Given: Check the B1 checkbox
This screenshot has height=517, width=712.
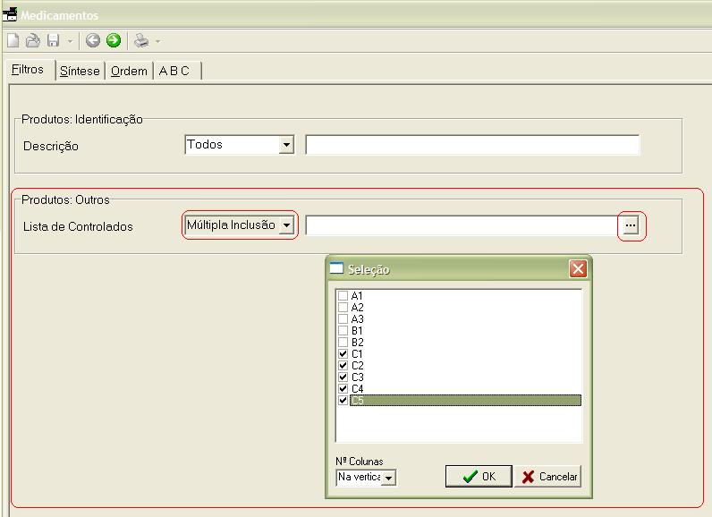Looking at the screenshot, I should click(343, 330).
